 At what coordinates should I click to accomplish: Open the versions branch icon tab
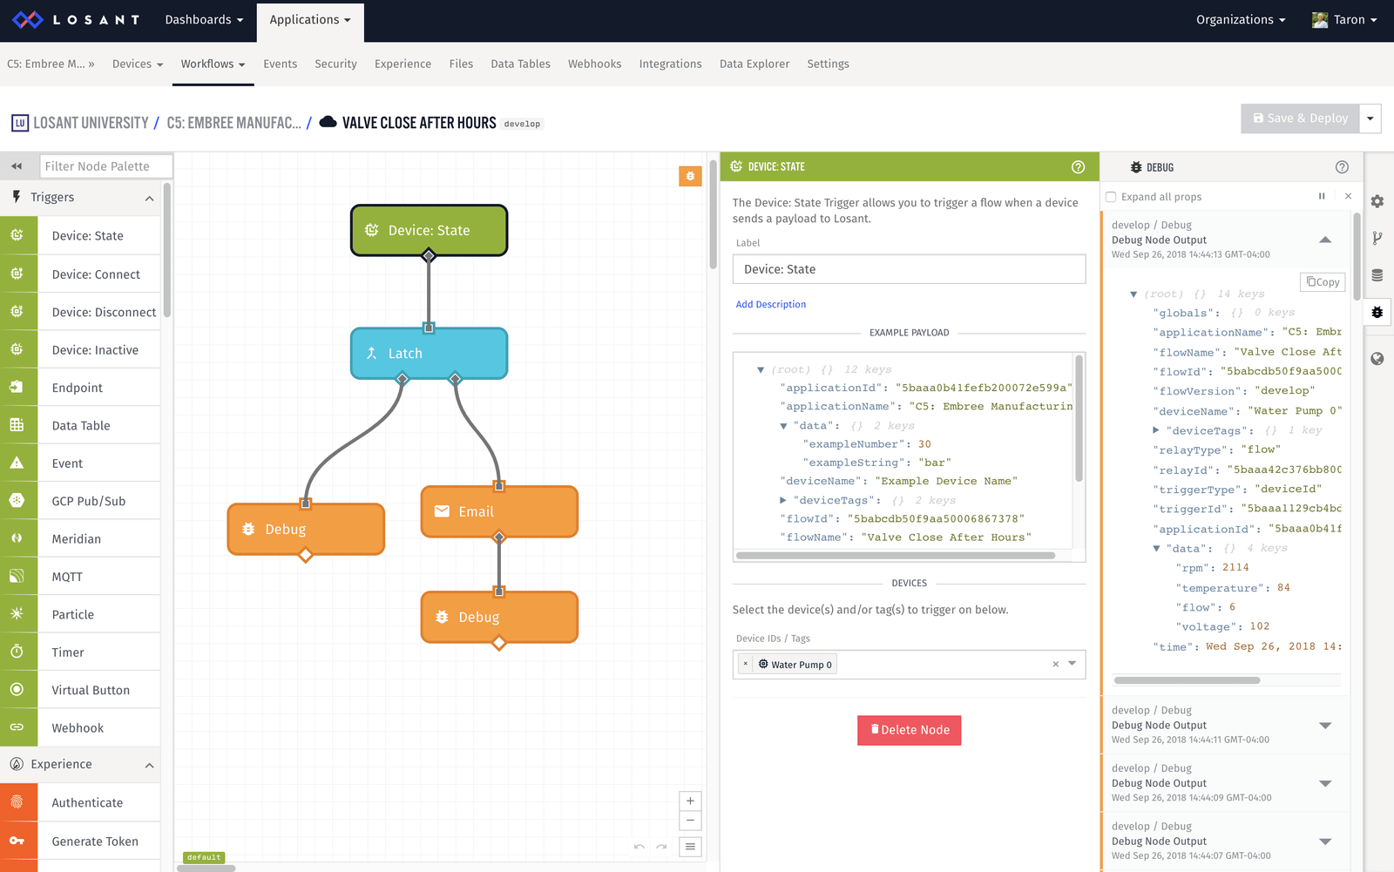pos(1377,238)
